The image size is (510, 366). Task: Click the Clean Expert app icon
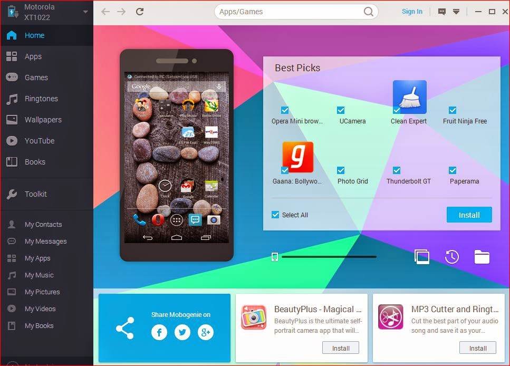click(409, 97)
